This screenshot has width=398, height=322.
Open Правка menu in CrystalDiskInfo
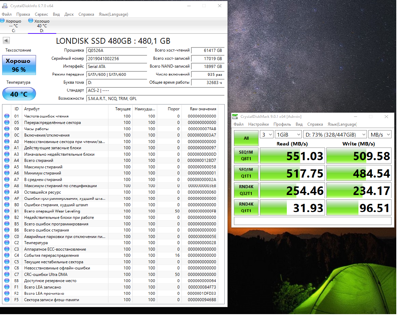[x=23, y=14]
